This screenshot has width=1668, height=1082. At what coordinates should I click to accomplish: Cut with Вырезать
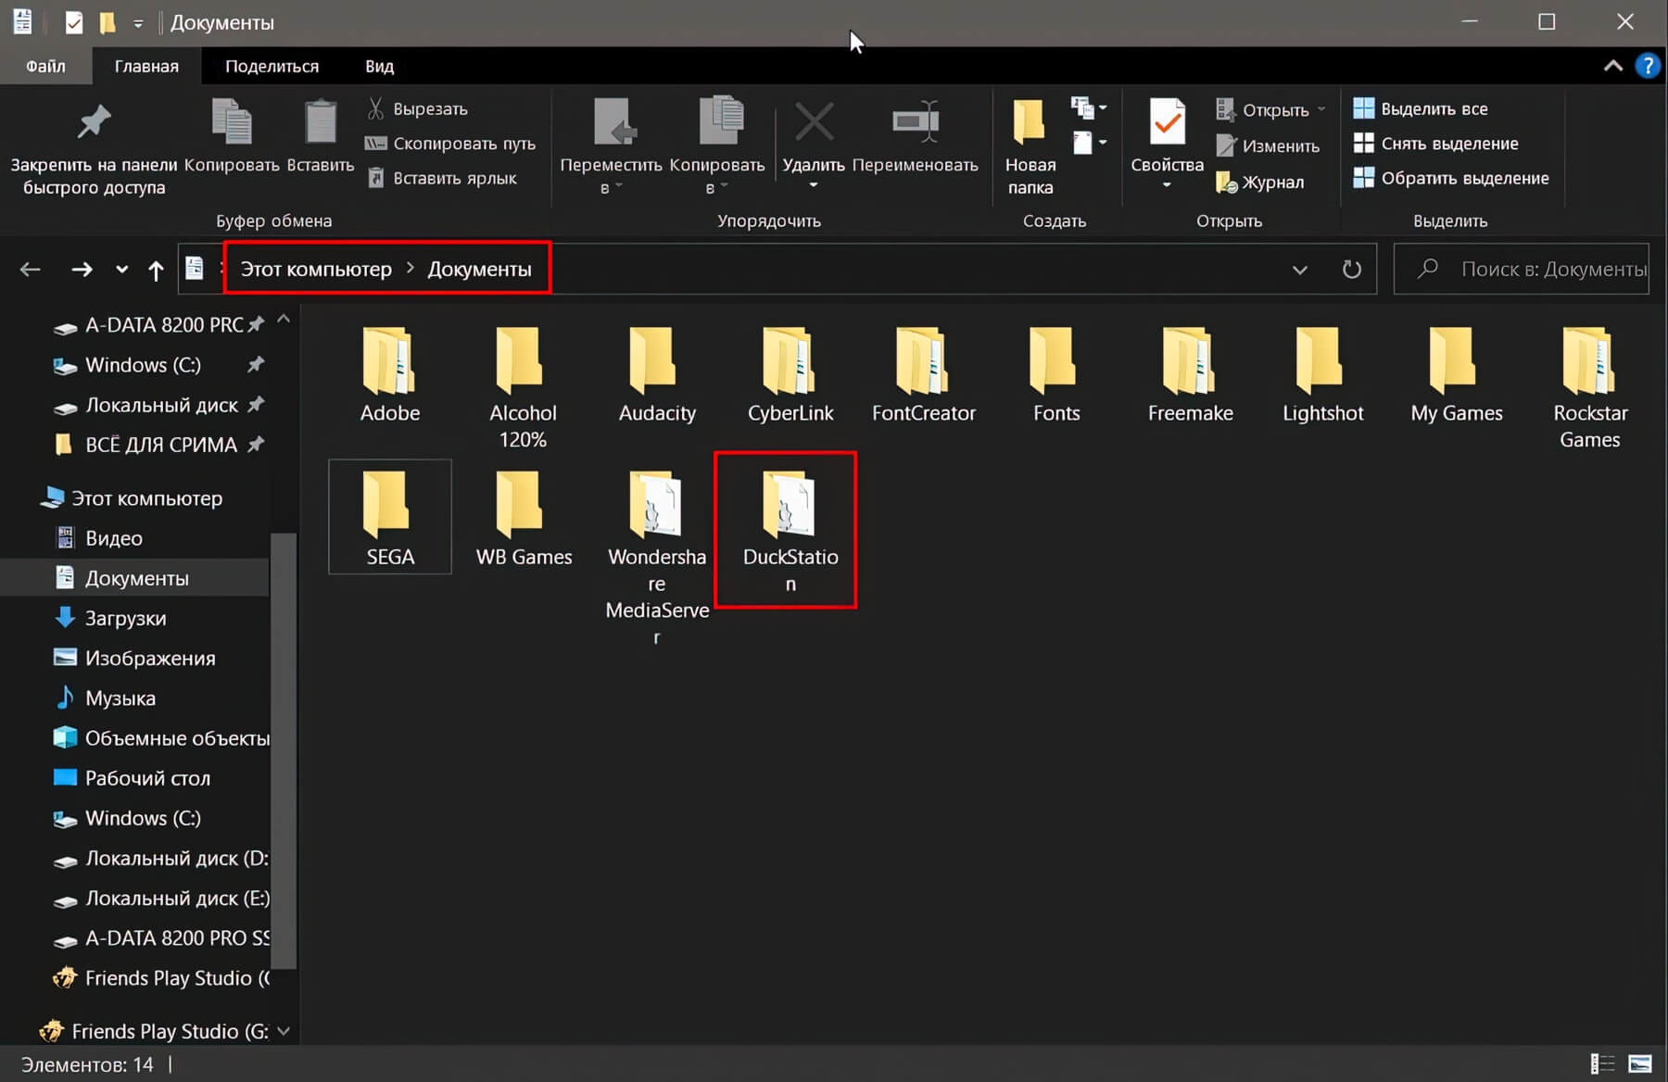[418, 108]
